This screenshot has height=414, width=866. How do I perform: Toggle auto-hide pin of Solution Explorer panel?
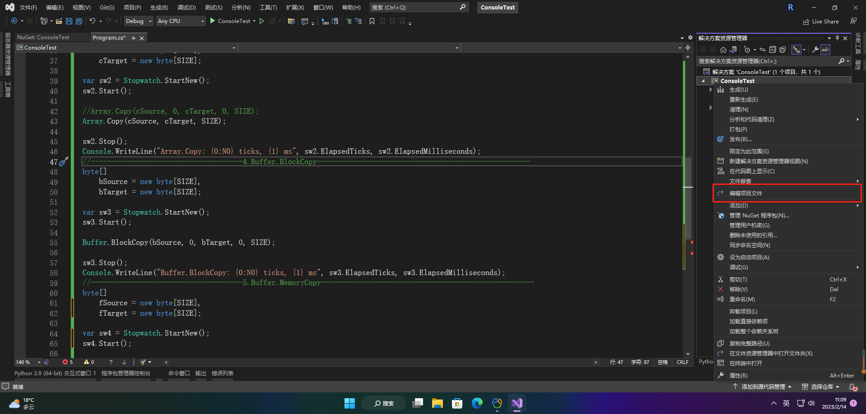pos(837,38)
